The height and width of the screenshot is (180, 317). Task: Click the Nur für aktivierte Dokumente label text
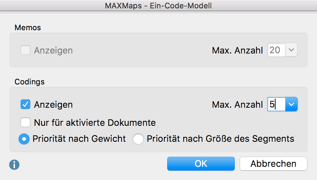click(95, 123)
